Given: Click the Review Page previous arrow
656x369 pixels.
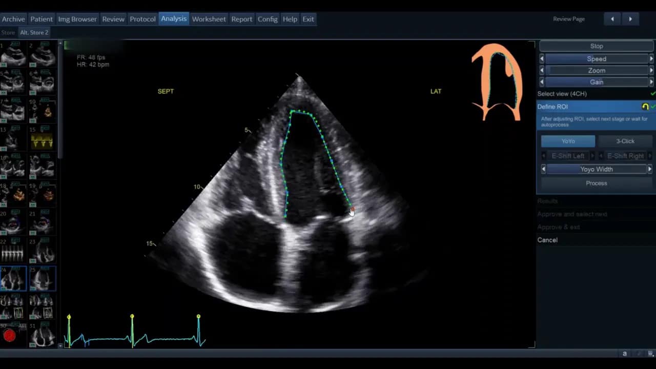Looking at the screenshot, I should (612, 19).
